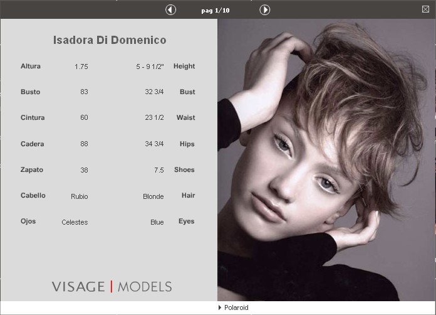The image size is (436, 315).
Task: Click the 'Busto' label
Action: pos(30,92)
